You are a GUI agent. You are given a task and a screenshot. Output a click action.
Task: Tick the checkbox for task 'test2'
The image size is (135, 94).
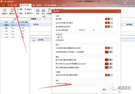pyautogui.click(x=2, y=37)
